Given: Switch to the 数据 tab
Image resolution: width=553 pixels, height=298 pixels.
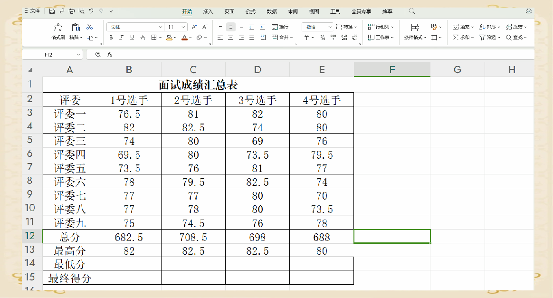Looking at the screenshot, I should [x=272, y=11].
